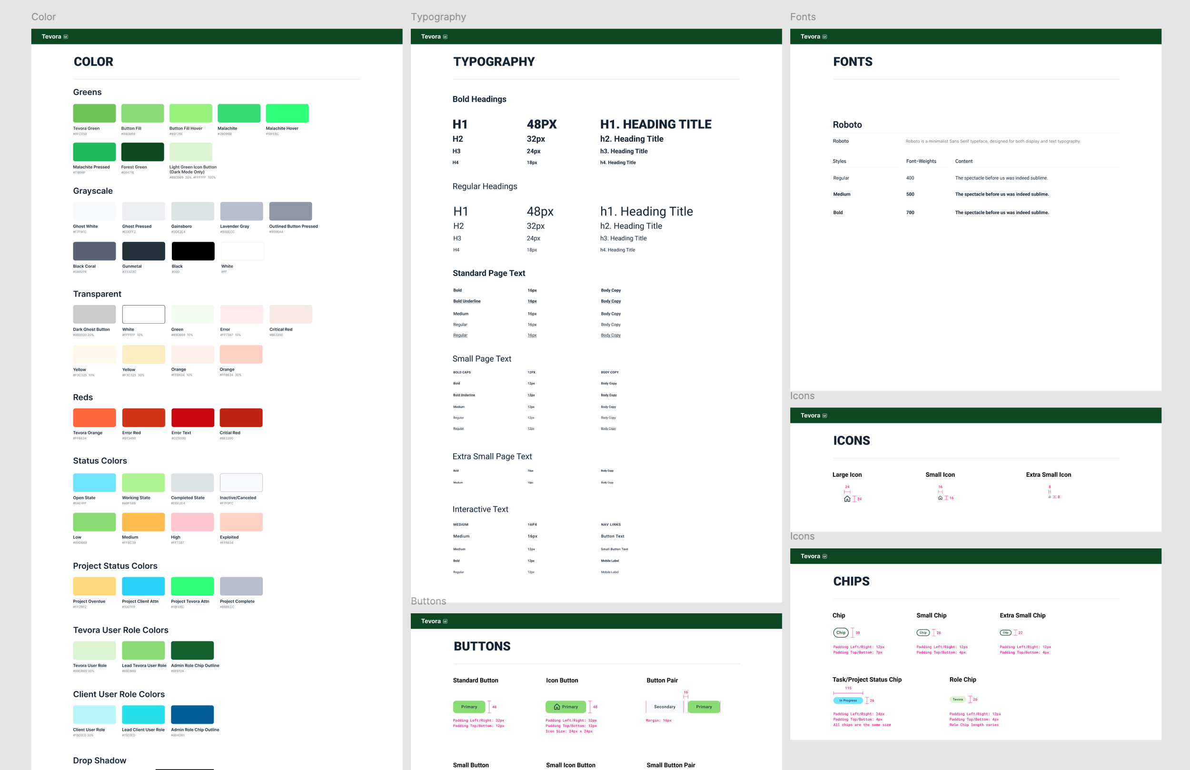Select the Color frame label

43,17
